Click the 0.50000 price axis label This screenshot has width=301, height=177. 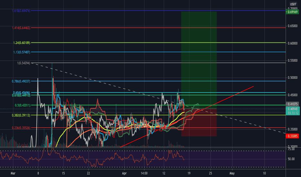293,78
